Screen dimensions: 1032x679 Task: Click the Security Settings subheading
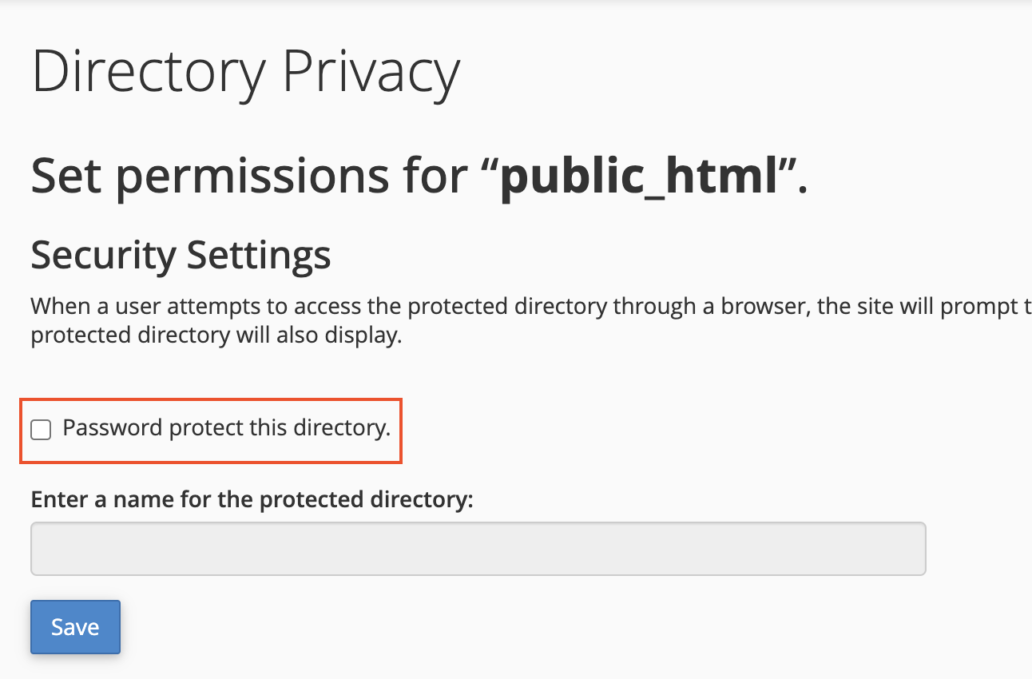[x=181, y=255]
